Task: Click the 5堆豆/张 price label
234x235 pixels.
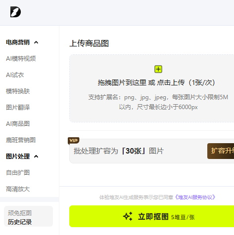Action: point(183,217)
